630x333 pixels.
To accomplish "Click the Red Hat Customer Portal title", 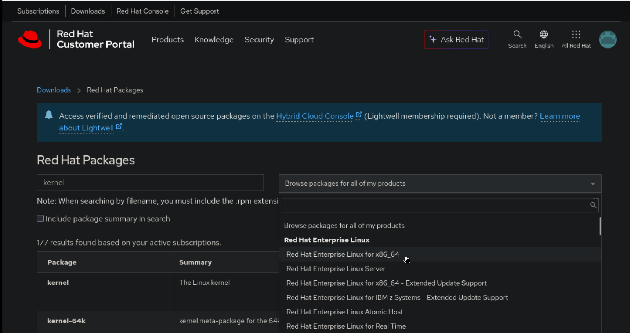I will point(95,39).
